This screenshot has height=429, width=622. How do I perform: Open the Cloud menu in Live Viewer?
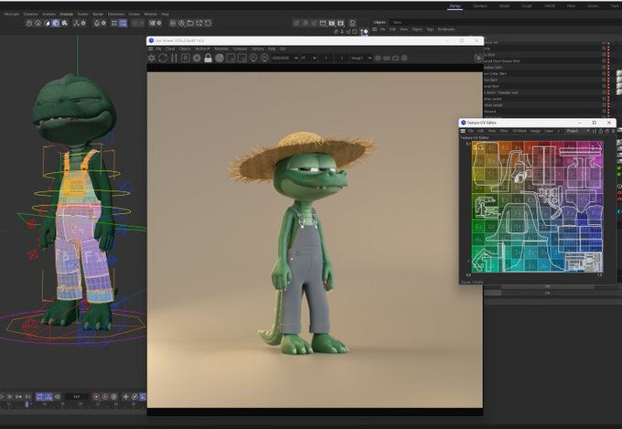pyautogui.click(x=170, y=48)
